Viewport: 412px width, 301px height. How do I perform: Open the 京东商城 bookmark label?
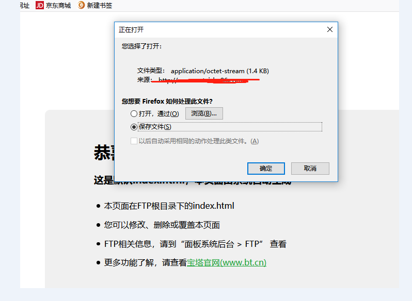point(58,6)
